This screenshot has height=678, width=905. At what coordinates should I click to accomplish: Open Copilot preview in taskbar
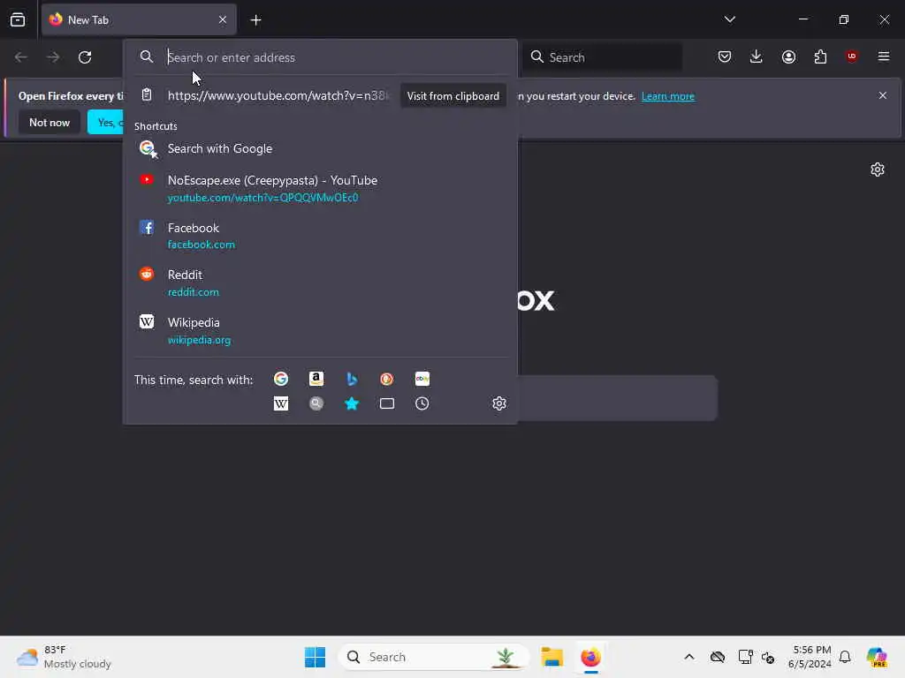(877, 657)
